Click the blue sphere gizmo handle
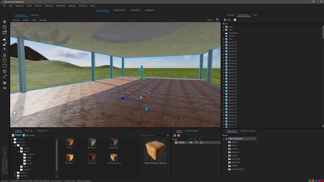Screen dimensions: 324x182 coord(146,109)
